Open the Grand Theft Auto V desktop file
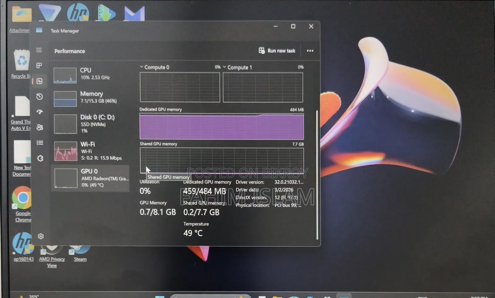The height and width of the screenshot is (298, 495). [21, 113]
